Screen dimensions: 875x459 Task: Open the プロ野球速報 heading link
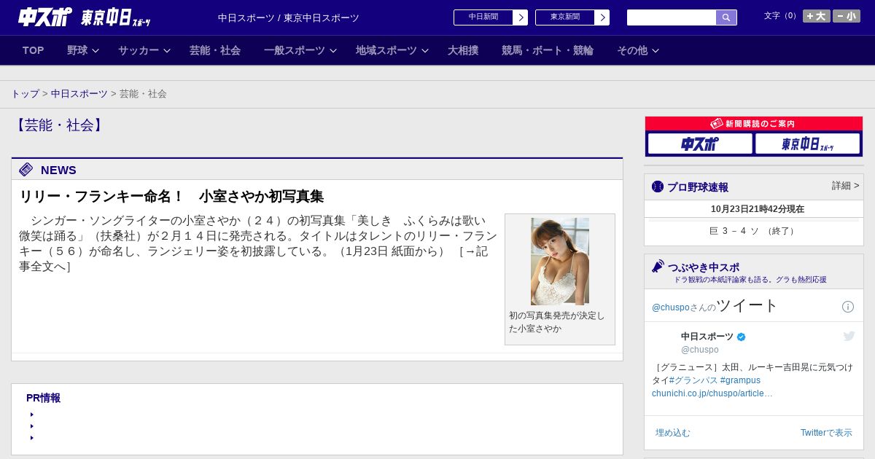(698, 187)
